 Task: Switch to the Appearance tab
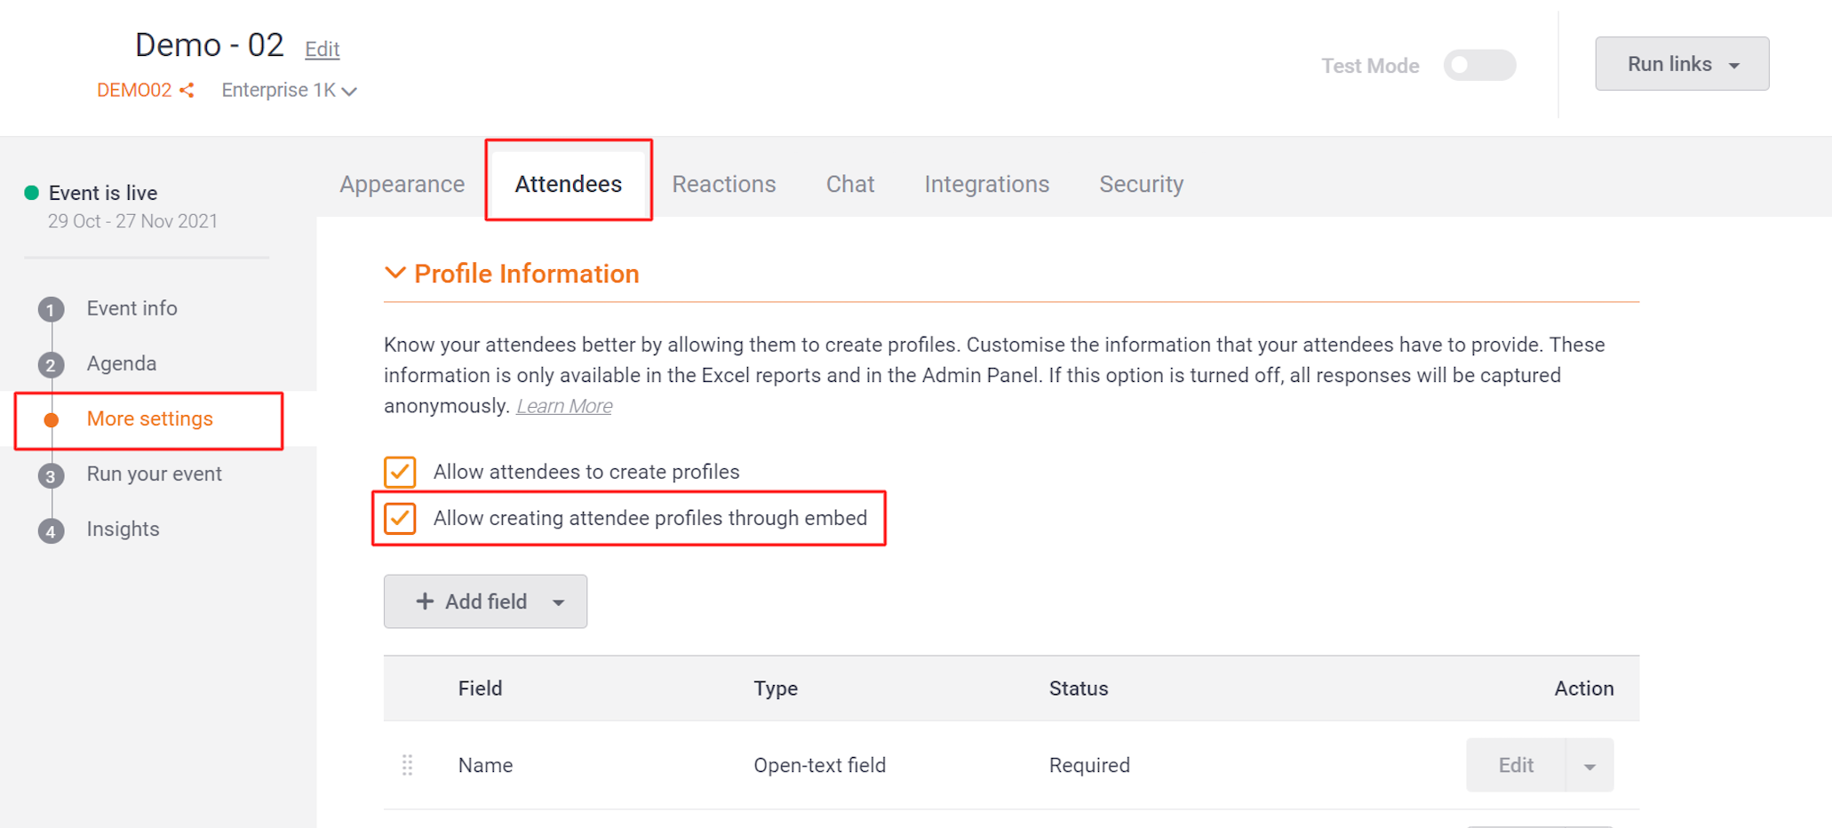pos(402,184)
